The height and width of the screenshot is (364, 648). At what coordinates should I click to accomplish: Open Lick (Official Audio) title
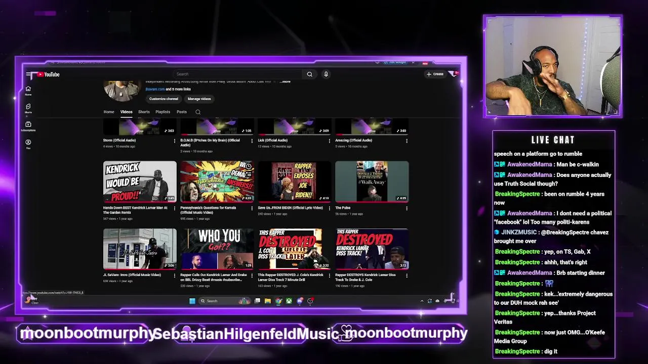coord(273,141)
